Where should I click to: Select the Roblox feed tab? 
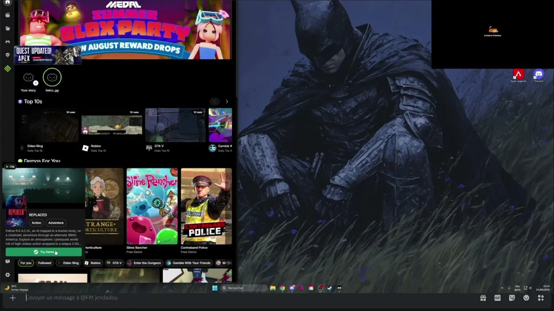click(93, 263)
